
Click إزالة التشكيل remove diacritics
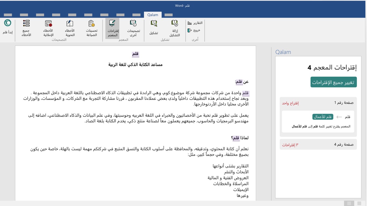point(175,28)
